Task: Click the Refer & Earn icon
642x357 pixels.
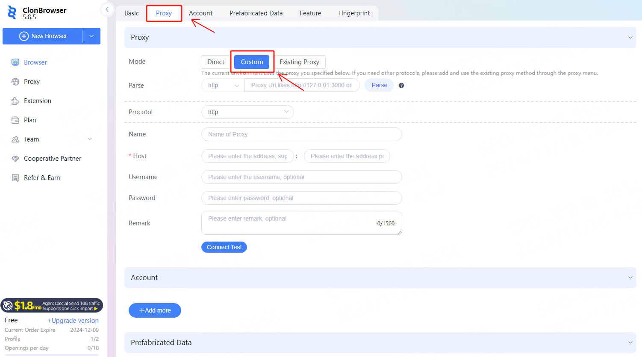Action: click(15, 178)
